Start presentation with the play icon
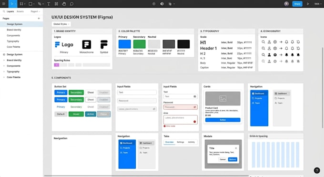 pyautogui.click(x=308, y=4)
